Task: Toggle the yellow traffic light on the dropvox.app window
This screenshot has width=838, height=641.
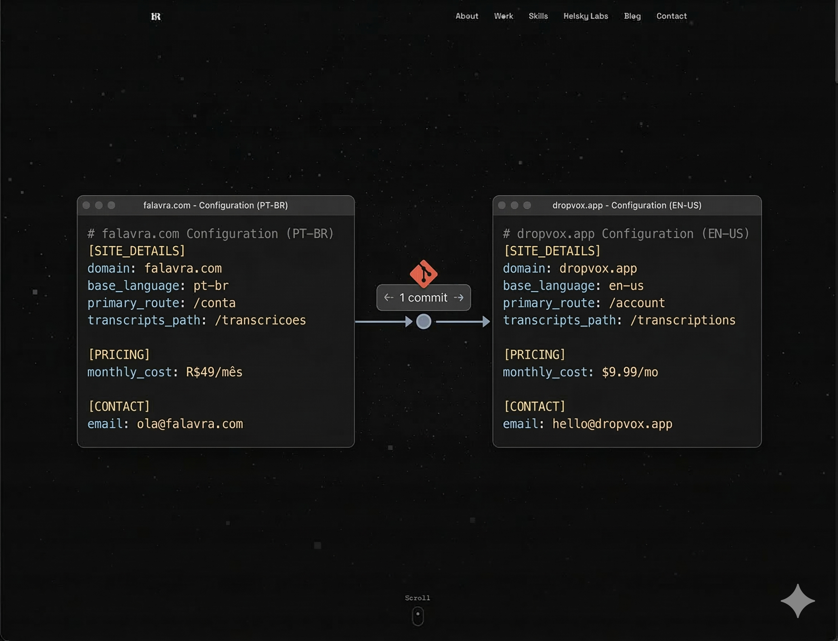Action: (515, 205)
